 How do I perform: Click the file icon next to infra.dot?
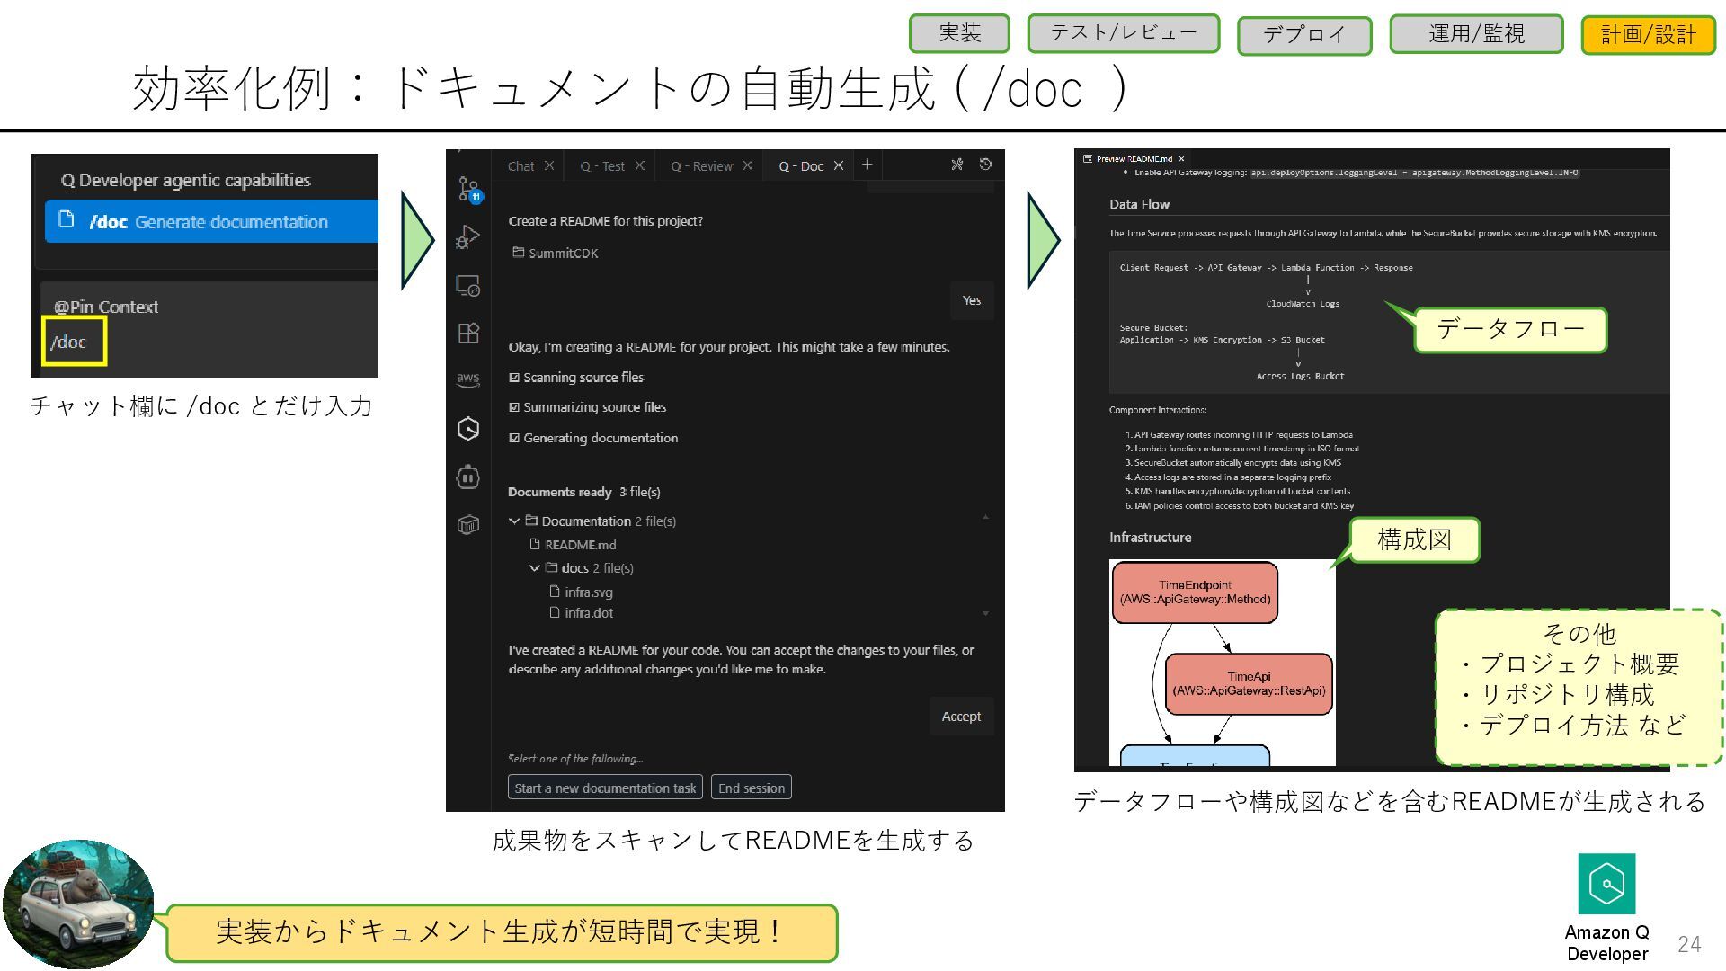pyautogui.click(x=555, y=612)
